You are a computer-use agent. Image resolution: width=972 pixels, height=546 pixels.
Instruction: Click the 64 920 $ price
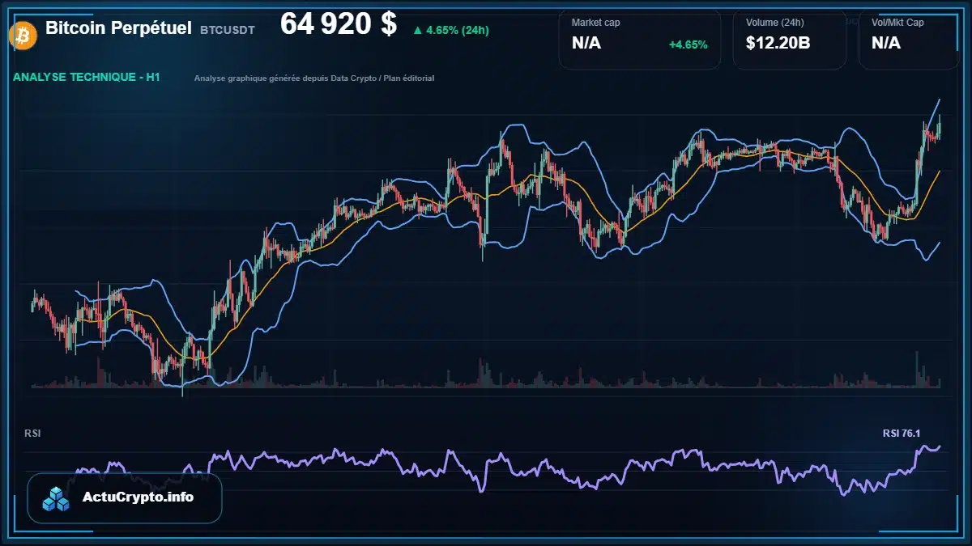pyautogui.click(x=339, y=25)
